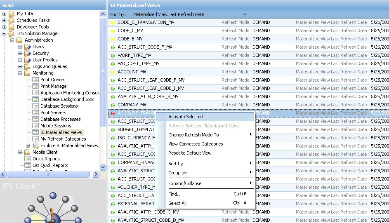Click the Scheduled Tasks folder icon
The height and width of the screenshot is (223, 389).
pos(12,21)
